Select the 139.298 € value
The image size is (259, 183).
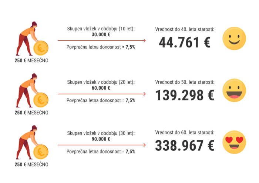(x=184, y=95)
